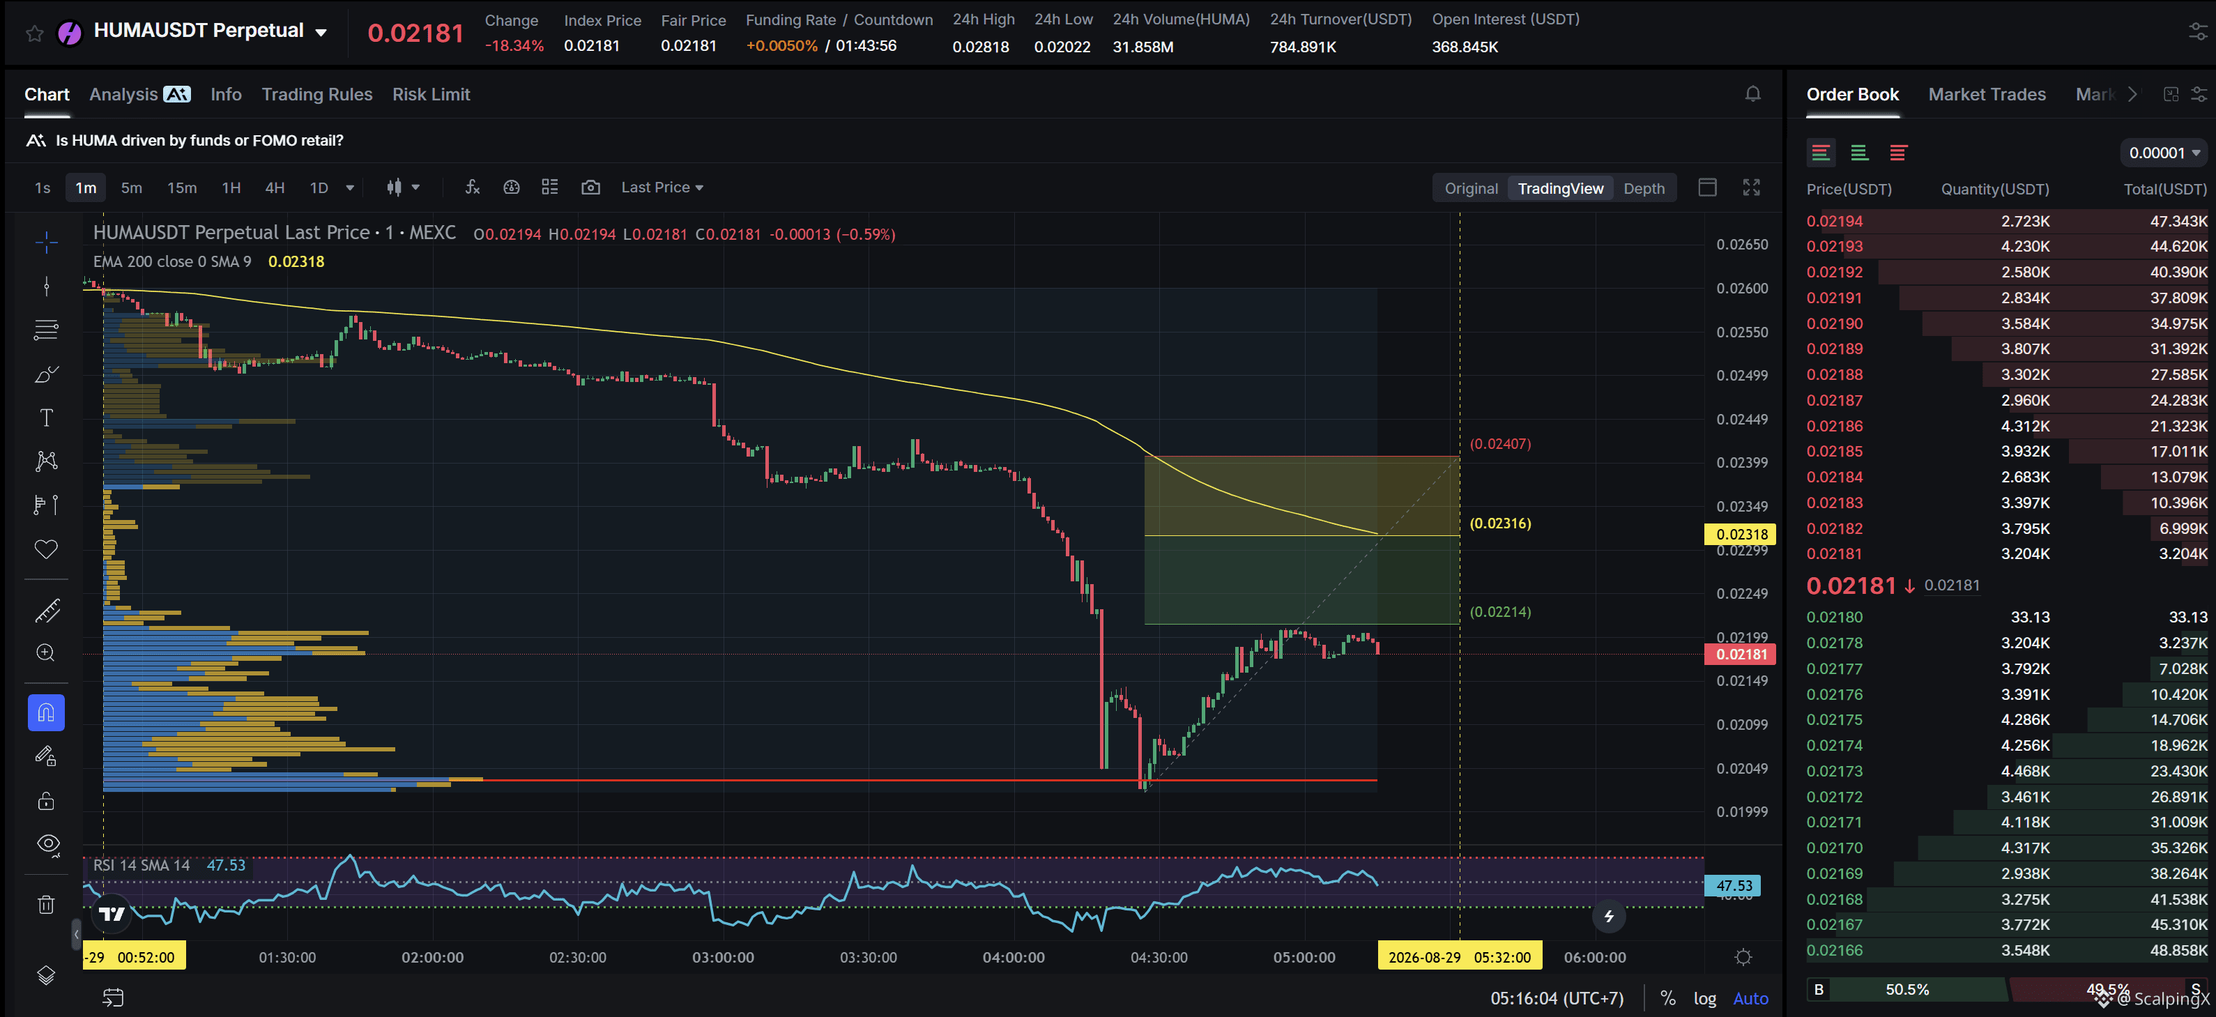The height and width of the screenshot is (1017, 2216).
Task: Take a chart snapshot with camera icon
Action: coord(591,187)
